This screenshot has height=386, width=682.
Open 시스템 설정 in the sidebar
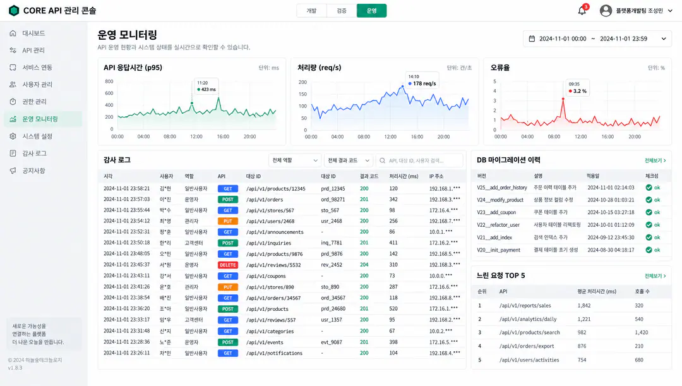click(43, 136)
